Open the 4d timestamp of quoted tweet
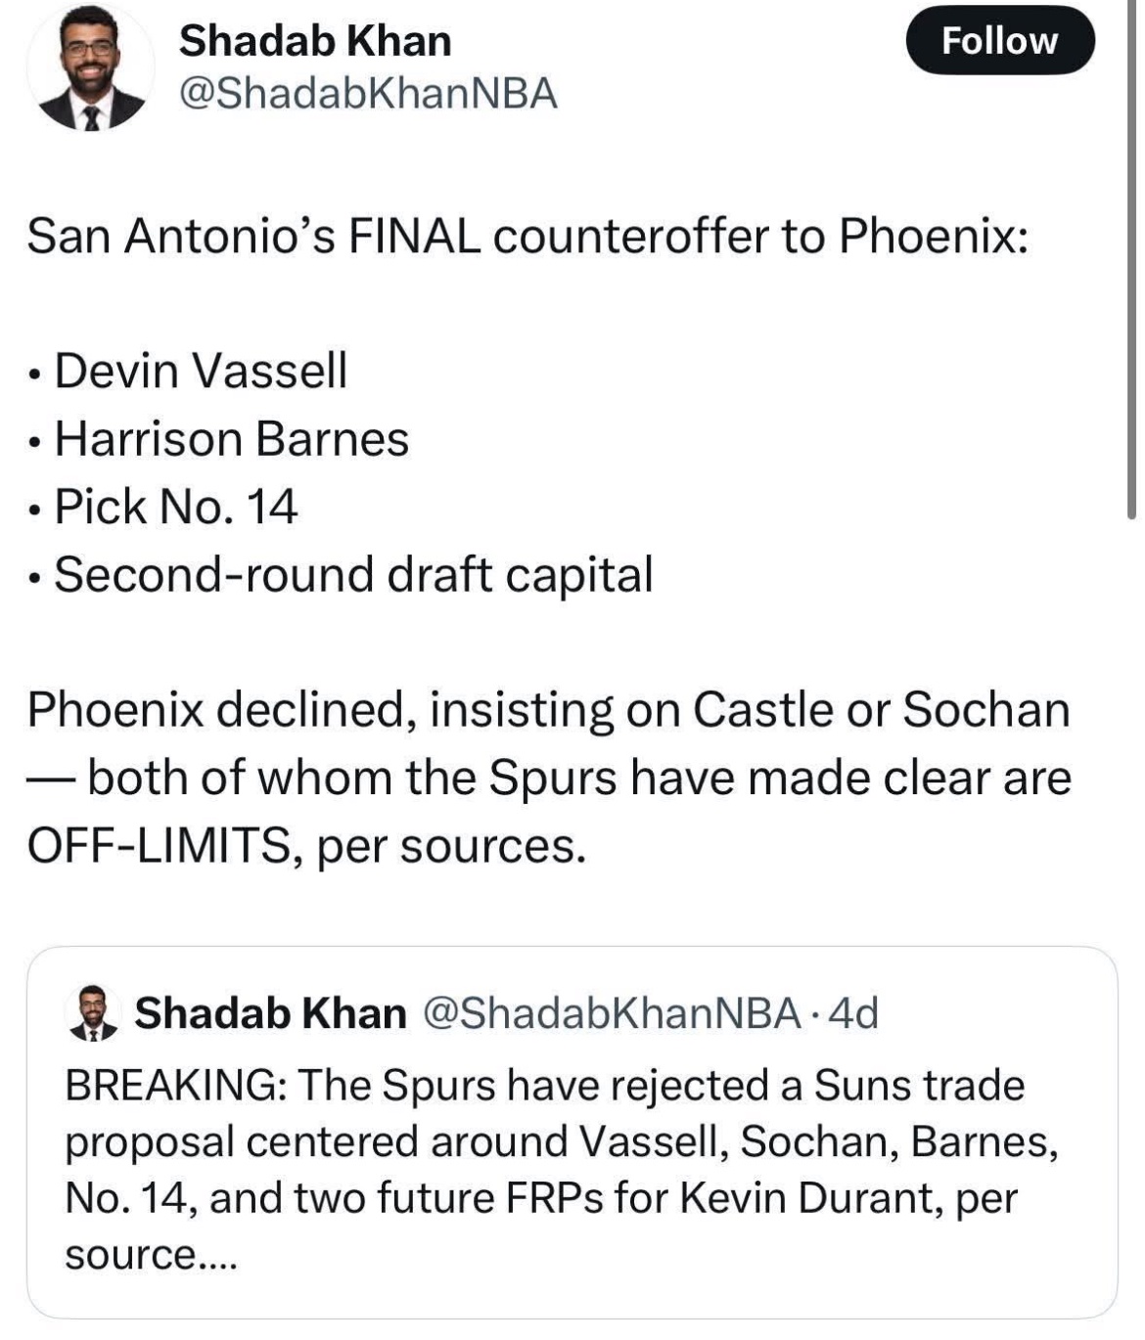This screenshot has width=1145, height=1340. [853, 1013]
